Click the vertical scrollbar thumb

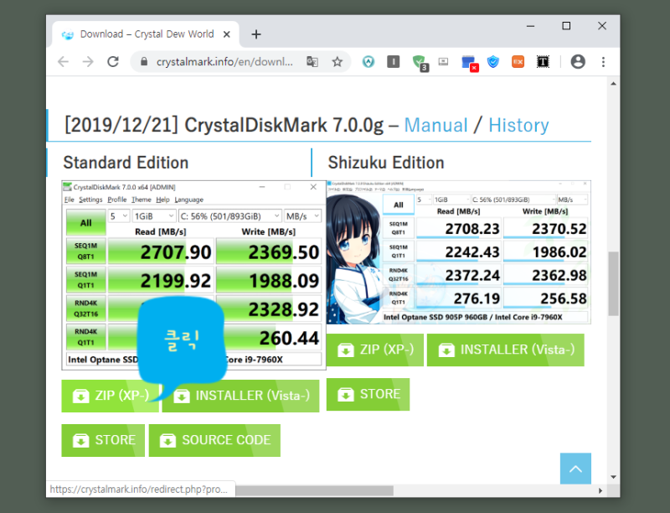[x=614, y=284]
